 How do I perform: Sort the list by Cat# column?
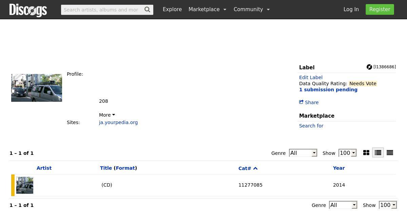pyautogui.click(x=245, y=168)
